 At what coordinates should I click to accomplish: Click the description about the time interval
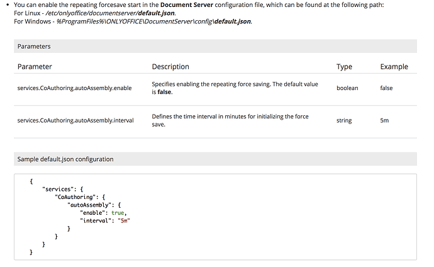[x=236, y=120]
